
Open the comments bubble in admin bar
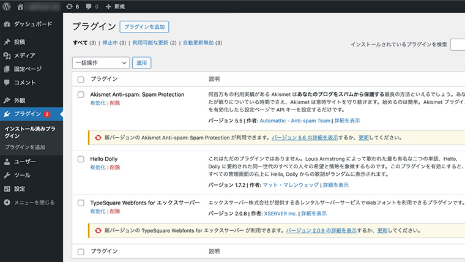[92, 7]
